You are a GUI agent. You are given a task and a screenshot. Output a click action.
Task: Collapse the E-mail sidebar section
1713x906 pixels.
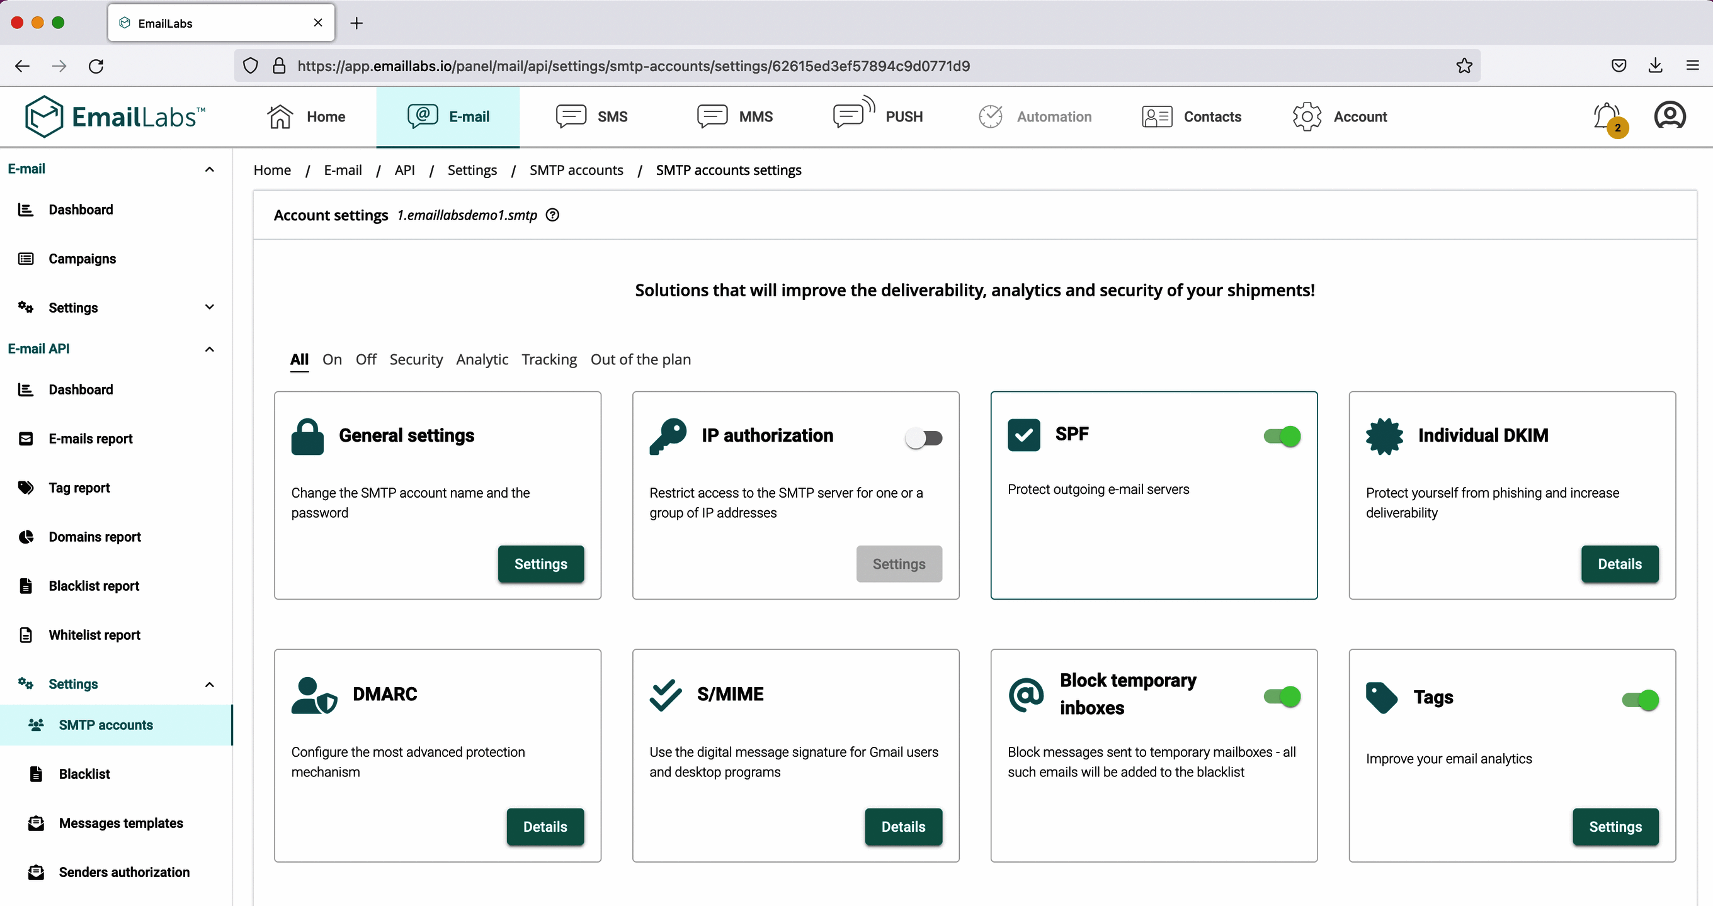click(x=209, y=169)
